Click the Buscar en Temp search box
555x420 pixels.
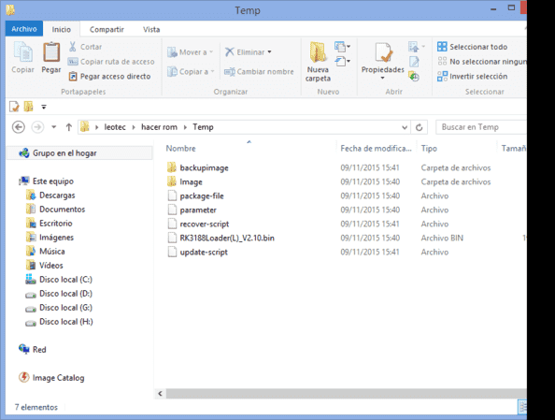[481, 127]
